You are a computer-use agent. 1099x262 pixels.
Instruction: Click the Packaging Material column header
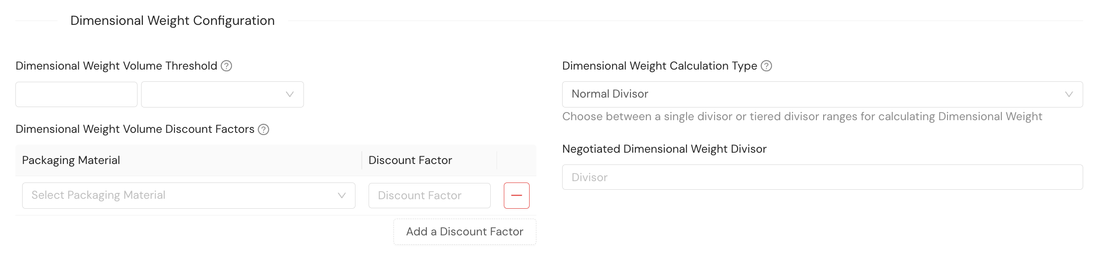(71, 160)
